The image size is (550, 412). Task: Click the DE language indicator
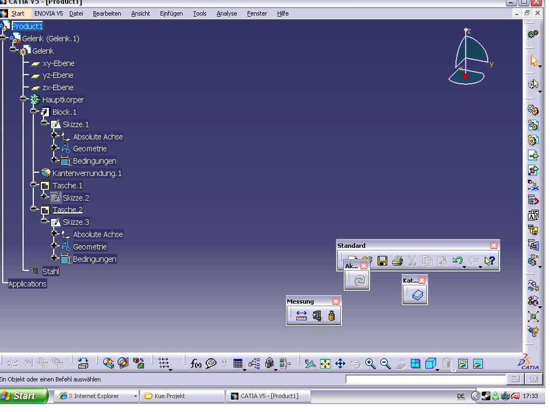(x=460, y=396)
